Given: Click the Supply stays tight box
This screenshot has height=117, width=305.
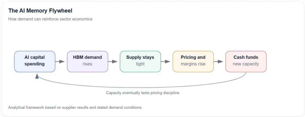Looking at the screenshot, I should (140, 62).
